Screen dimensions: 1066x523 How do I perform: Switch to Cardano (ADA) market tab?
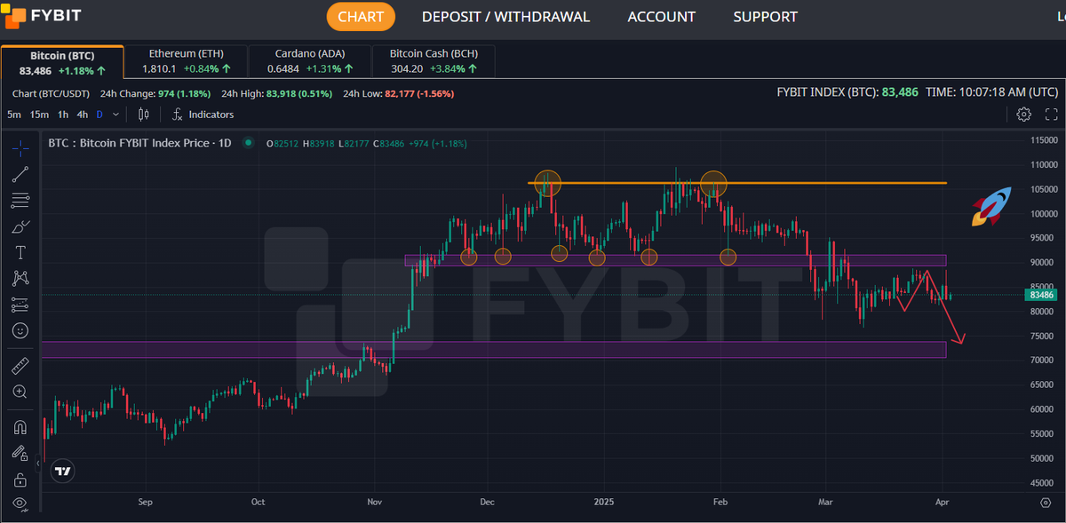coord(309,62)
